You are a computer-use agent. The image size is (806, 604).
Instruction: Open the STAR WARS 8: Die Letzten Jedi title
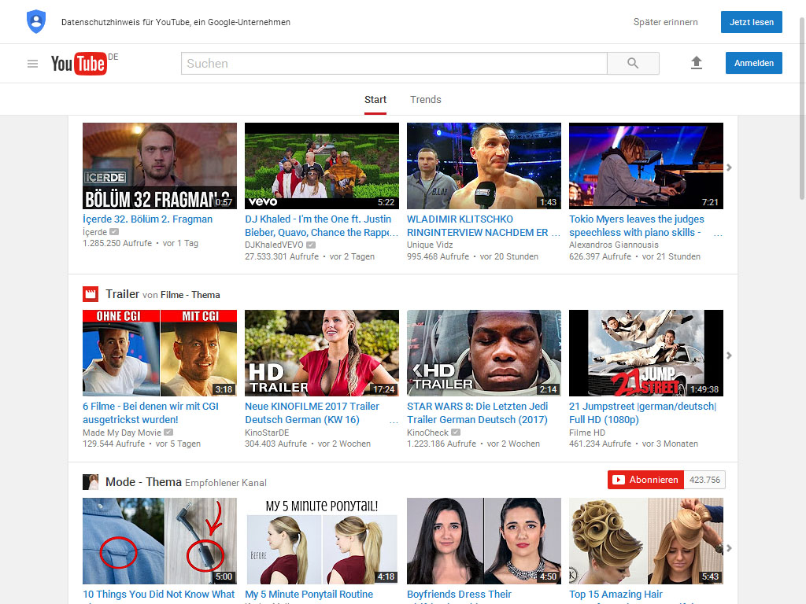[478, 413]
